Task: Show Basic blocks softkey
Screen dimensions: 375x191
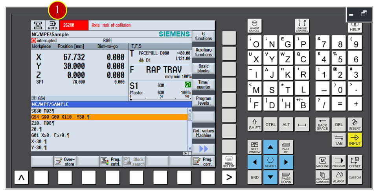Action: pyautogui.click(x=203, y=69)
